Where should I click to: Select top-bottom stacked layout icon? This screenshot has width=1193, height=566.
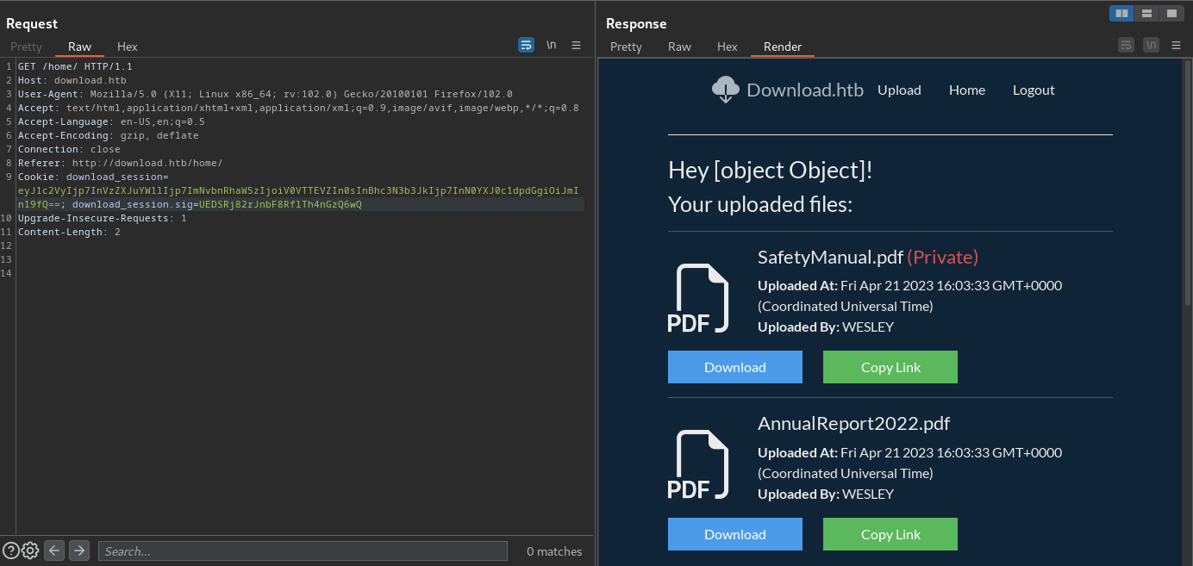point(1146,13)
